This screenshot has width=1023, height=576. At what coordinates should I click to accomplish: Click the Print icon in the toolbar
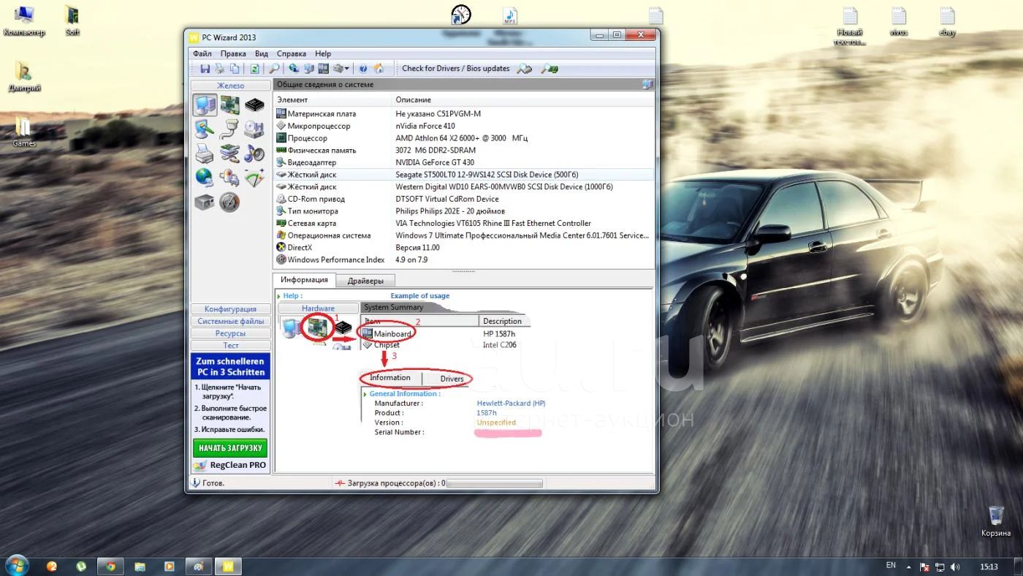click(x=220, y=69)
